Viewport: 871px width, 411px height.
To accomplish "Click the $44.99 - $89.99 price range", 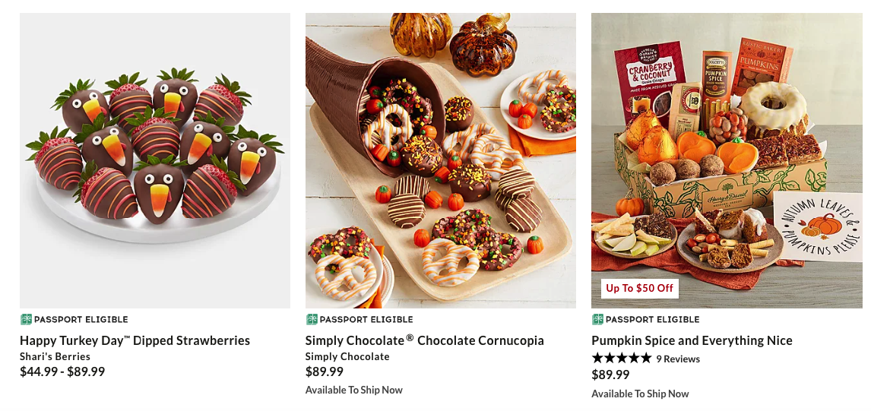I will click(x=62, y=371).
